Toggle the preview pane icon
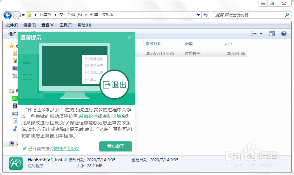Viewport: 294px width, 175px height. coord(272,34)
